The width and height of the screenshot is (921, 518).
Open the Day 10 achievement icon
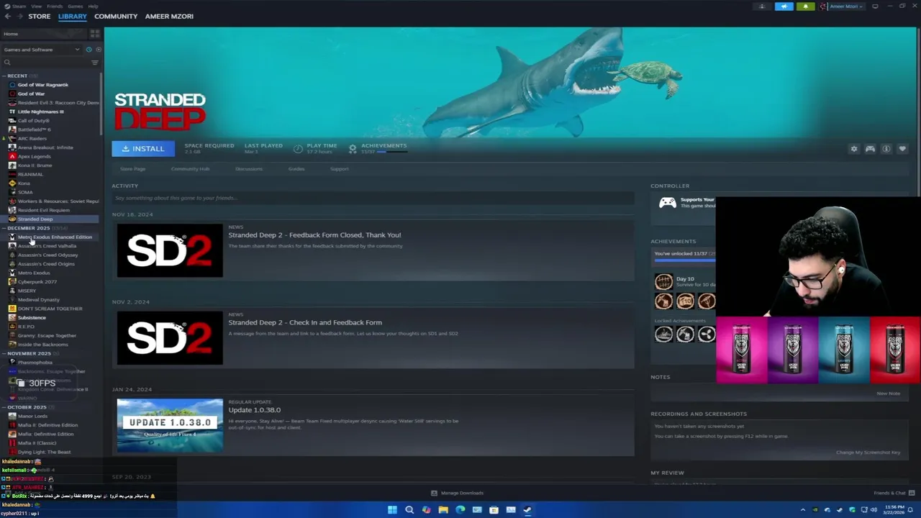(663, 281)
